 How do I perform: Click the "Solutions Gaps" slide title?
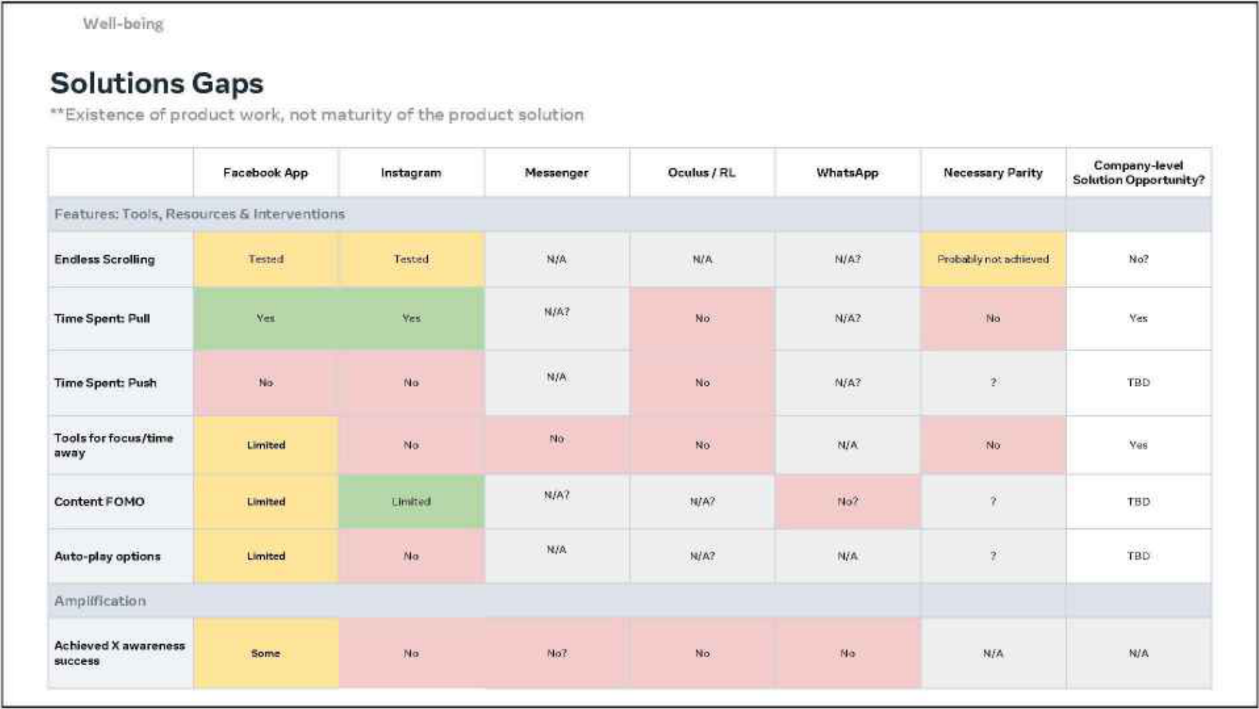click(157, 83)
